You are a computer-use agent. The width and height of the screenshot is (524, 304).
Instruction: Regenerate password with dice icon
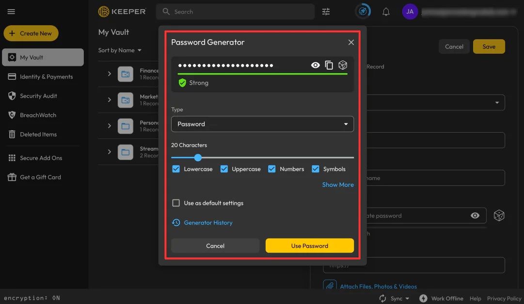point(343,65)
